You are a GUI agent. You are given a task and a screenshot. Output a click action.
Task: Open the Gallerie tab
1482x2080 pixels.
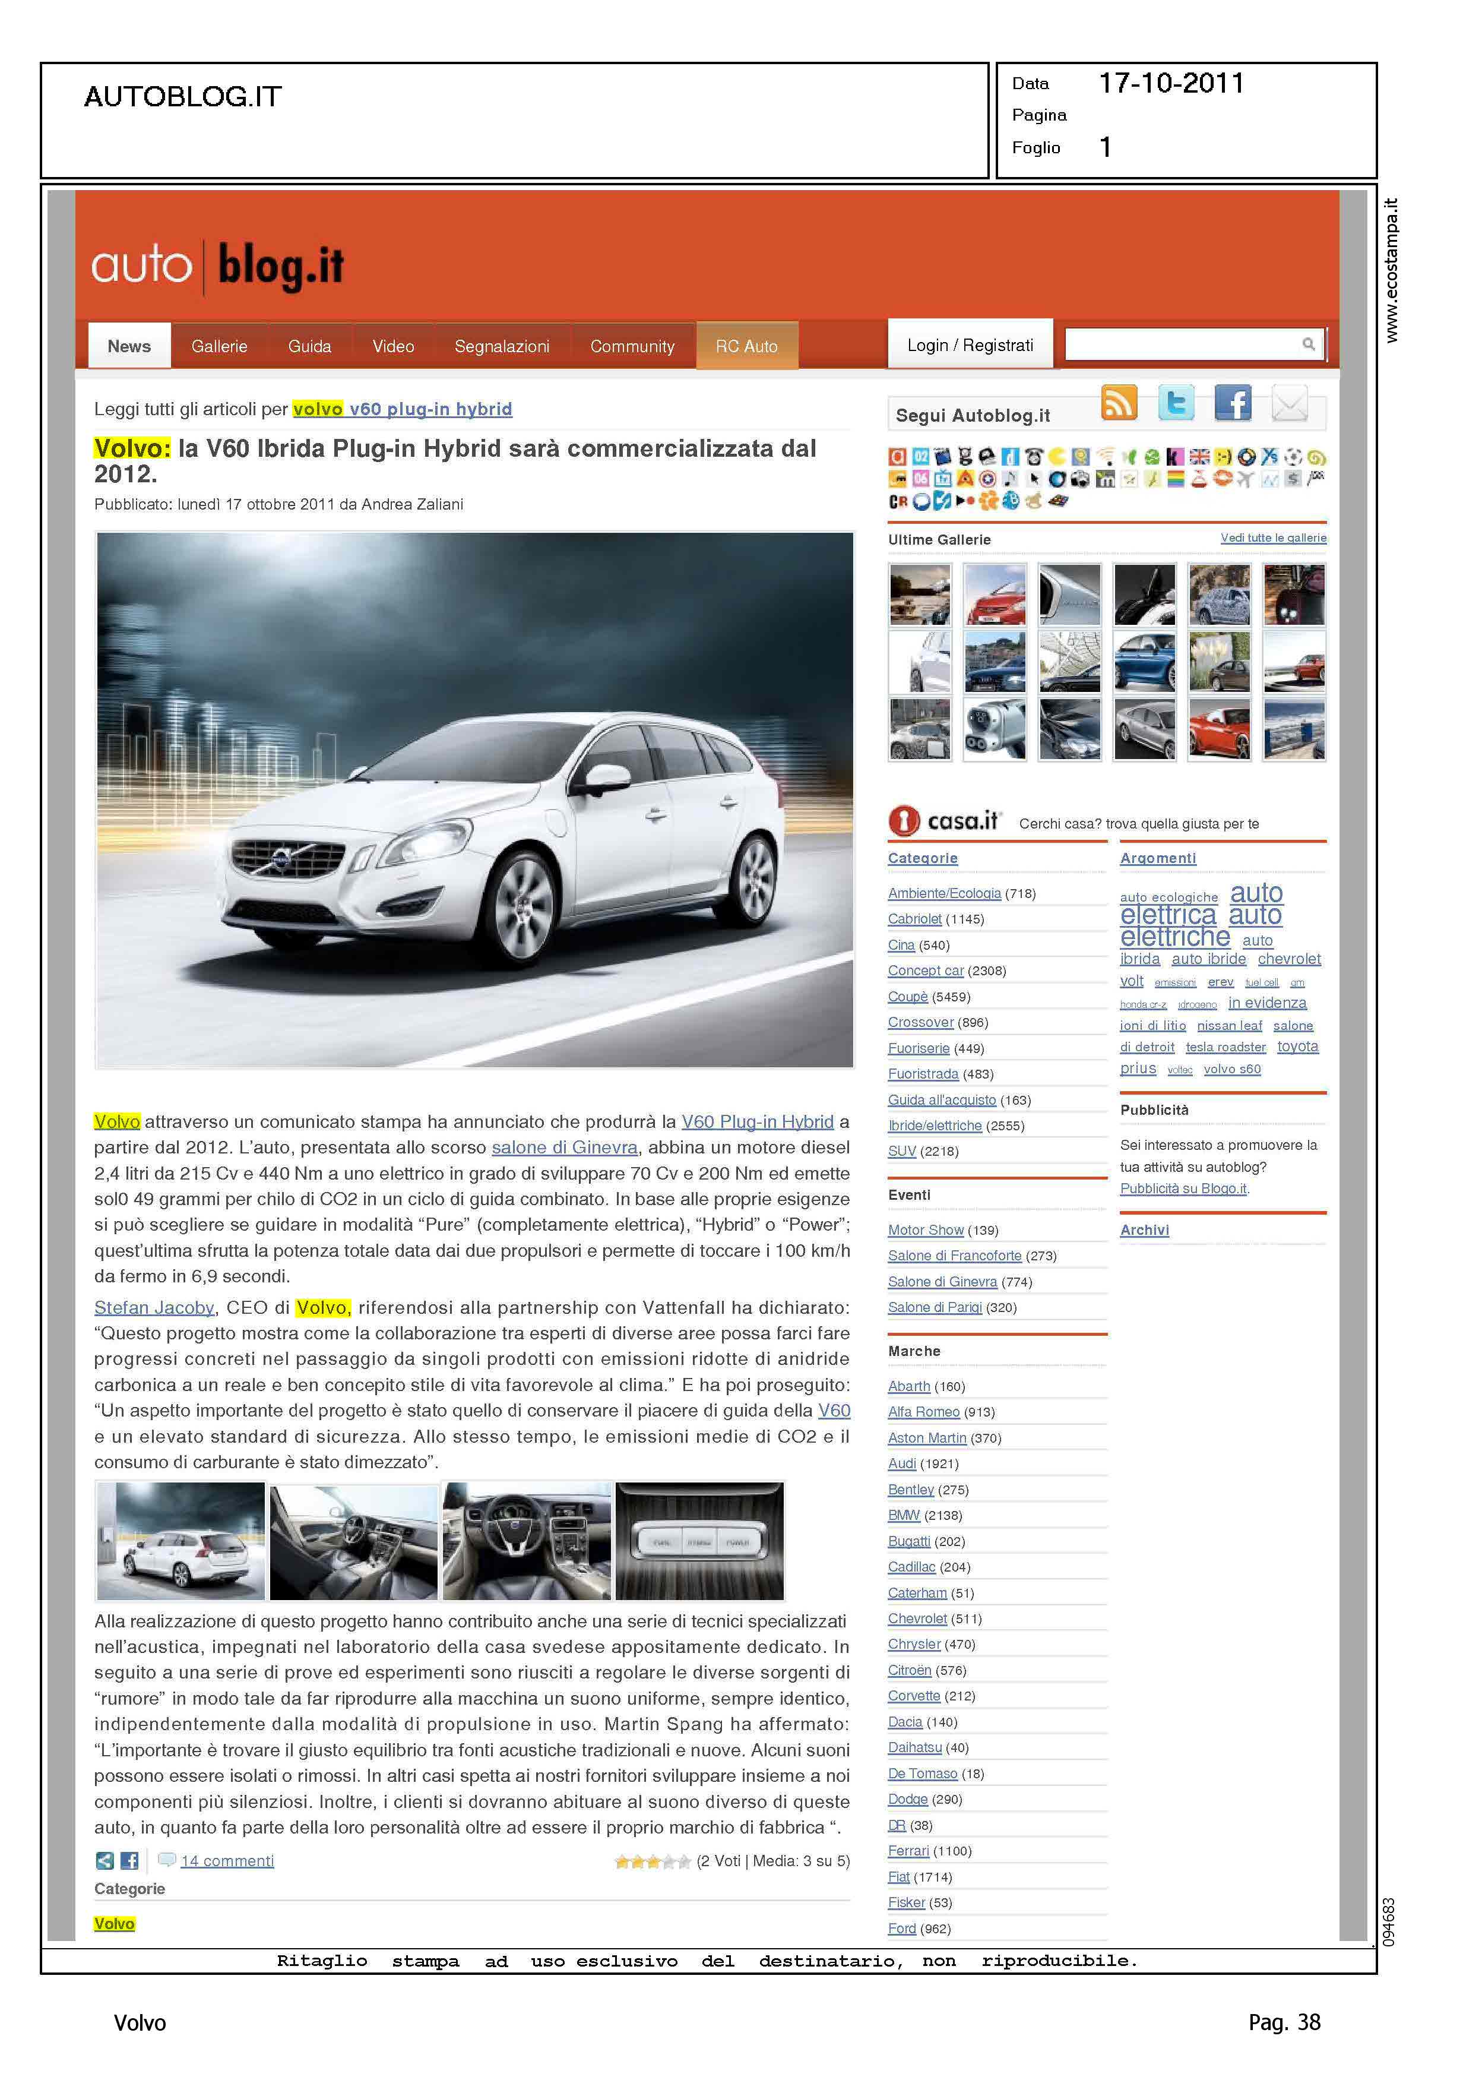click(x=219, y=346)
